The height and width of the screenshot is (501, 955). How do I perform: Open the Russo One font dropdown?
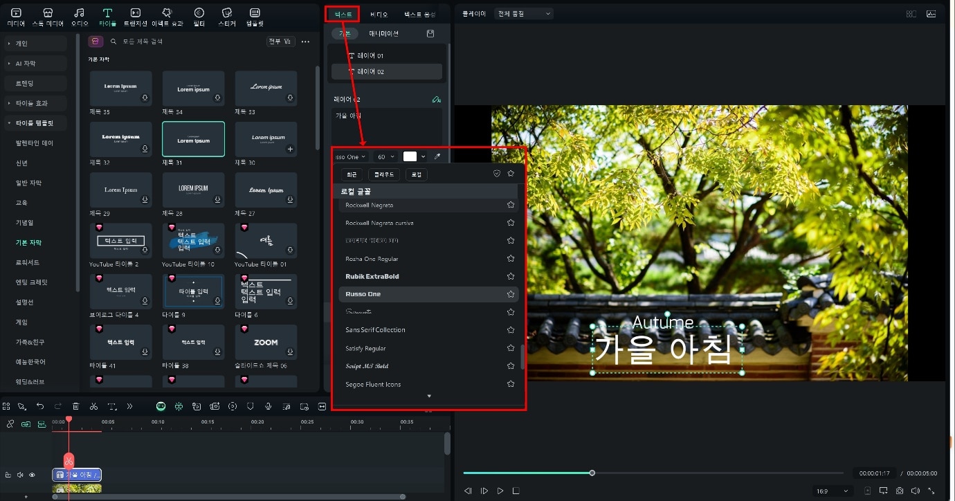[351, 157]
